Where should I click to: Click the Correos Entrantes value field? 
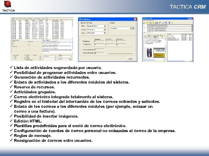(x=99, y=50)
